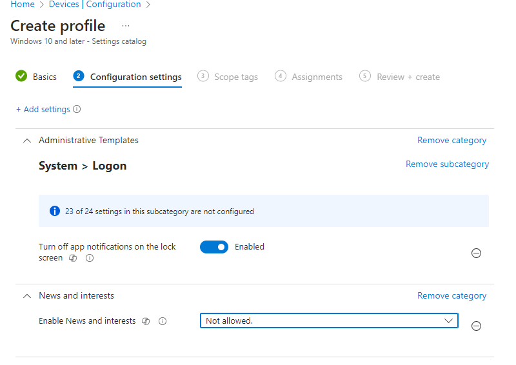516x365 pixels.
Task: Toggle the Turn off app notifications switch
Action: [214, 247]
